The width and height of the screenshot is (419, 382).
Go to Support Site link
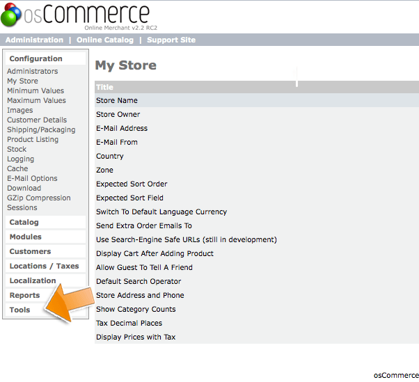(x=171, y=40)
